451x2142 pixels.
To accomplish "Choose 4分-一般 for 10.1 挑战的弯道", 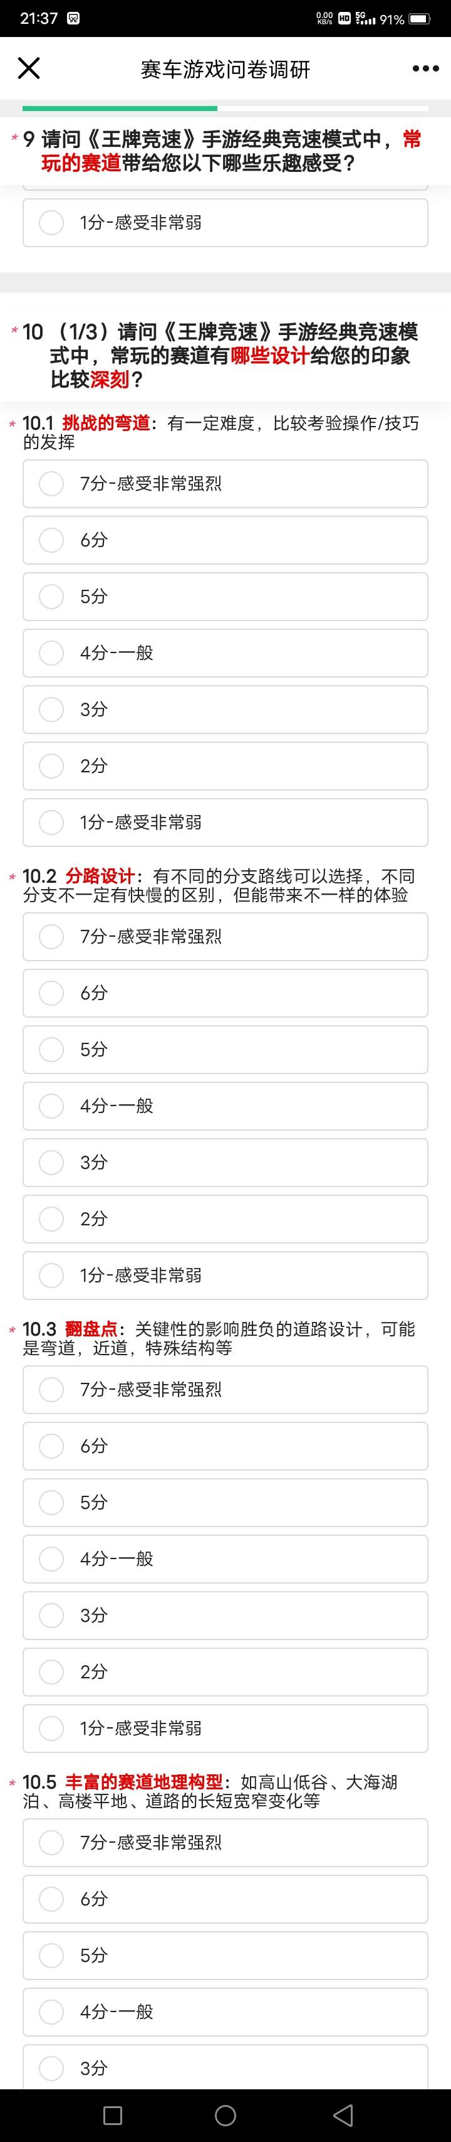I will tap(225, 653).
